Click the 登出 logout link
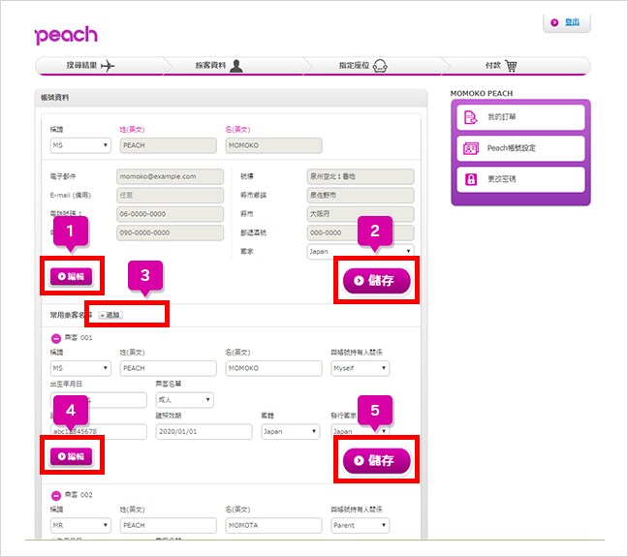The width and height of the screenshot is (628, 557). tap(572, 22)
